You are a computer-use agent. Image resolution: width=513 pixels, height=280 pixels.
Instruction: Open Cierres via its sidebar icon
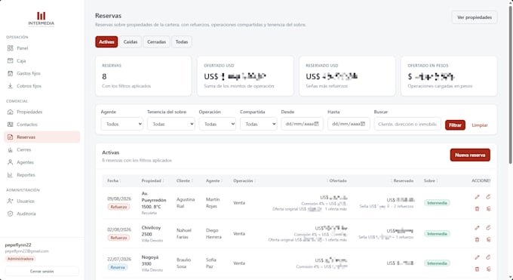tap(10, 149)
